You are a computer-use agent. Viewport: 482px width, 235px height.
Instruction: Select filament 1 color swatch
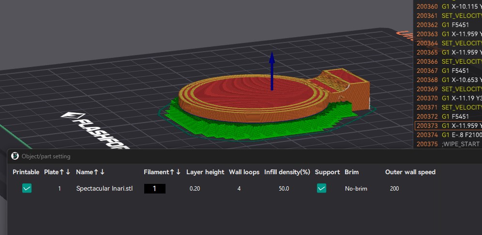point(155,189)
